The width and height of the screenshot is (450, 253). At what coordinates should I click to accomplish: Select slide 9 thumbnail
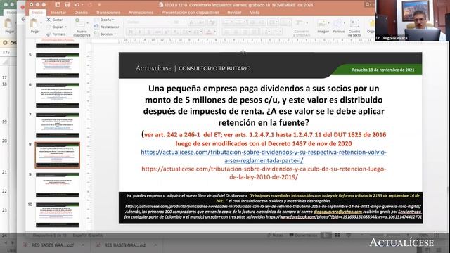click(58, 185)
